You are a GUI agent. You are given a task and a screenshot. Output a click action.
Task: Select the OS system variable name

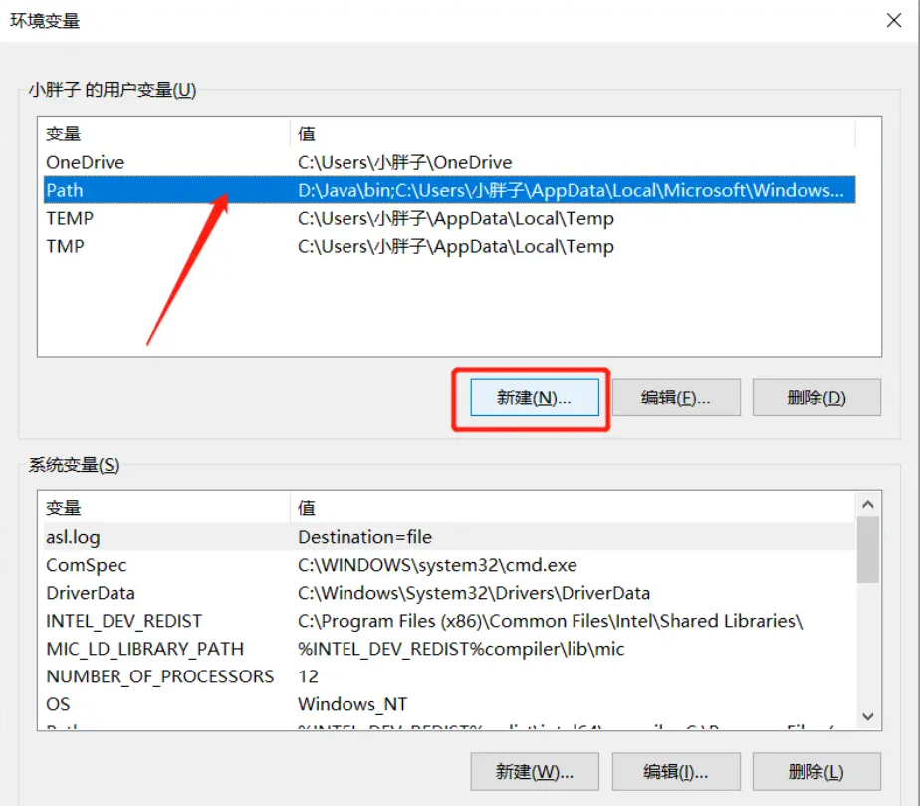tap(58, 703)
